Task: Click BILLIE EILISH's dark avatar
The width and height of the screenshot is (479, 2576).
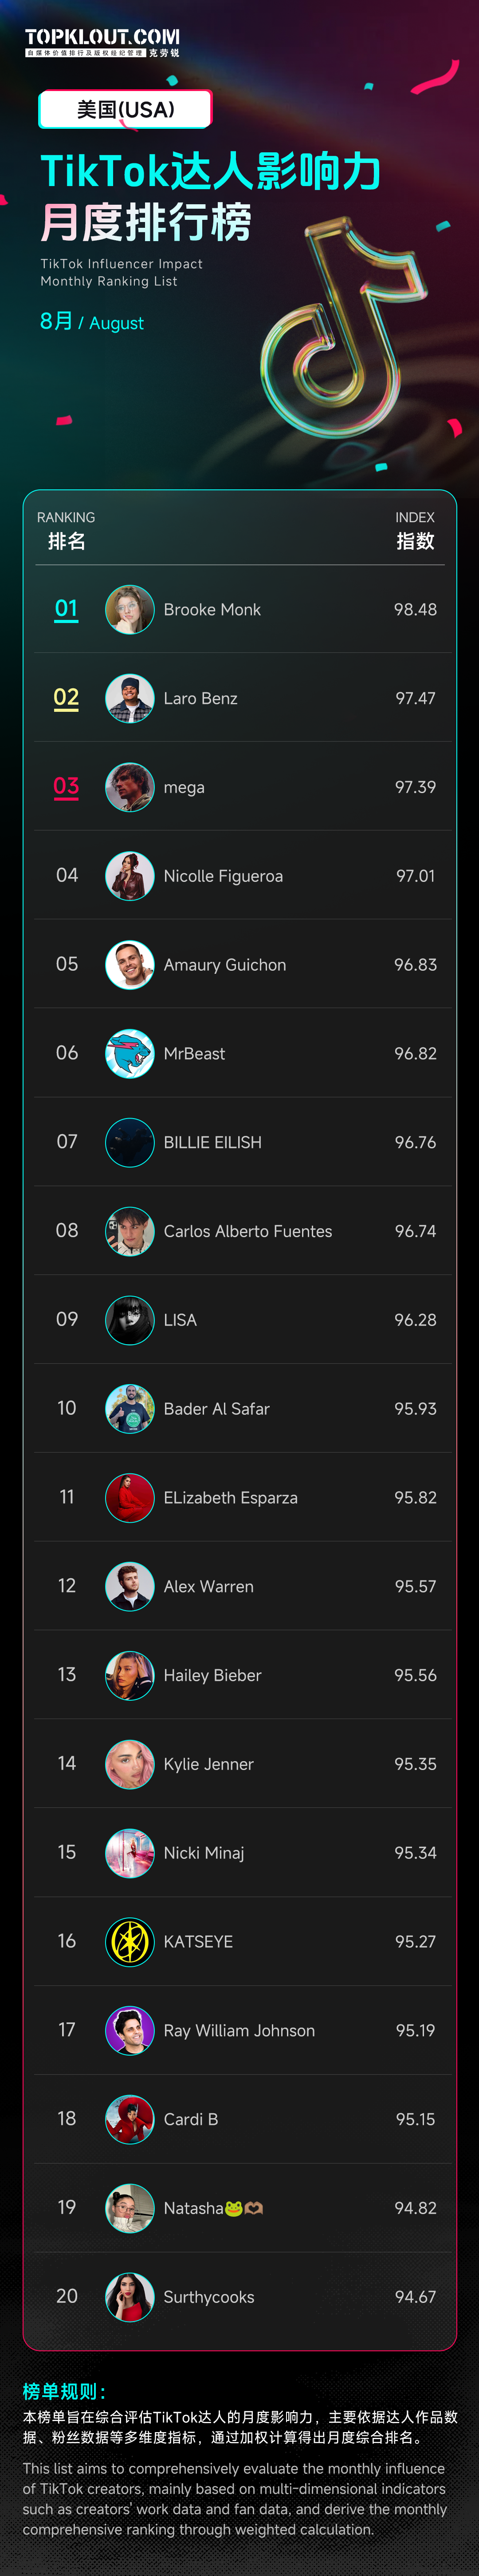Action: pyautogui.click(x=130, y=1142)
